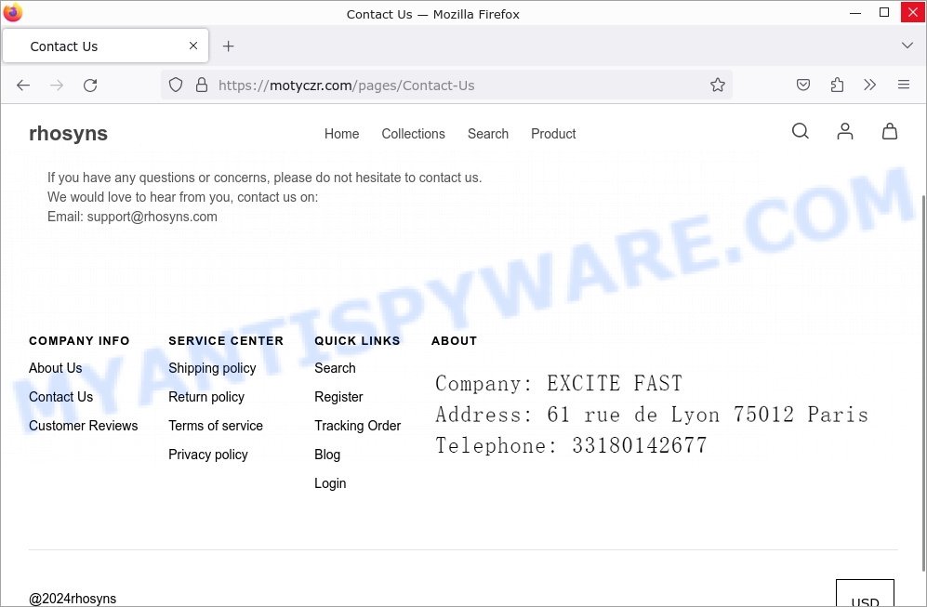The width and height of the screenshot is (927, 607).
Task: Go back with the browser back arrow
Action: 23,86
